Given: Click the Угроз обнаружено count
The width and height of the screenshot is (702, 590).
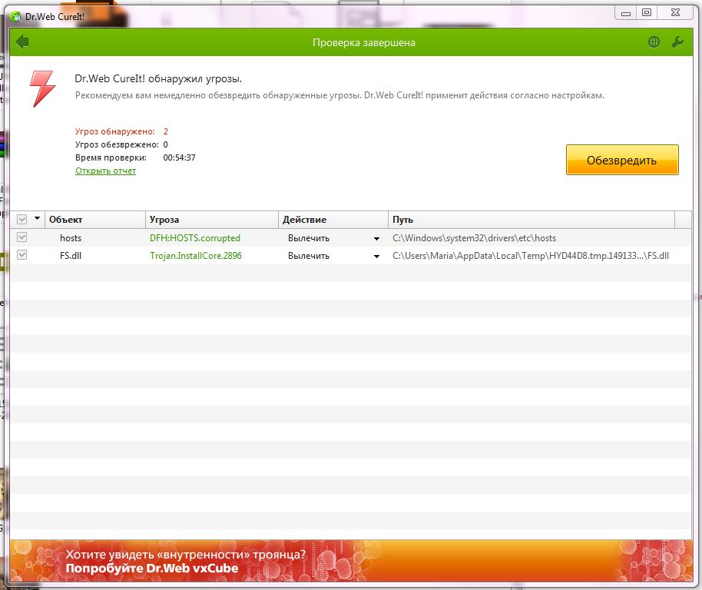Looking at the screenshot, I should click(166, 131).
